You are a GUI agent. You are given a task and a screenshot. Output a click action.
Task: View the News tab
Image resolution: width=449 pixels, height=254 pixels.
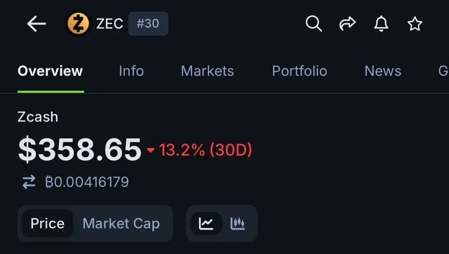383,71
